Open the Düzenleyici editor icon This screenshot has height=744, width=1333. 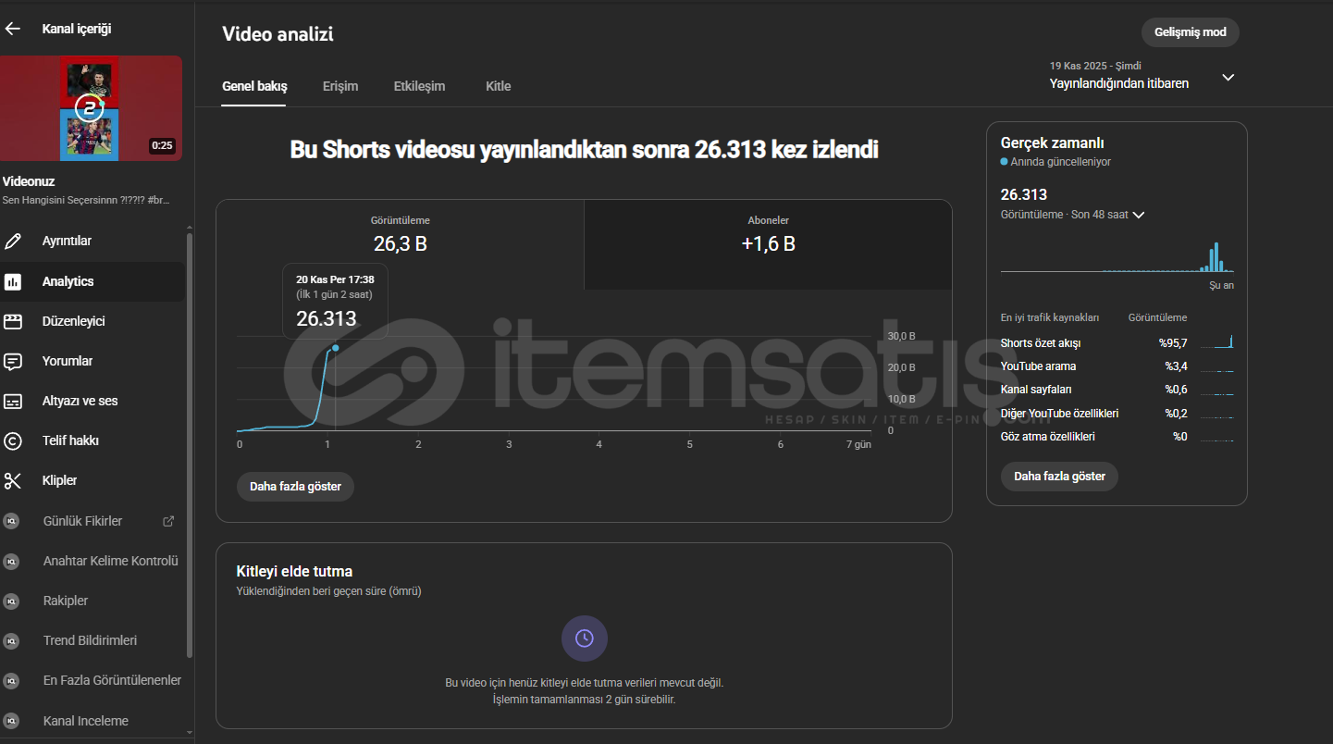coord(13,321)
